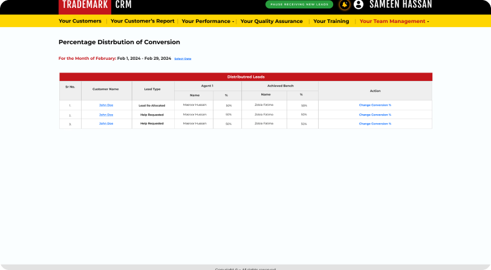
Task: Go to Your Customer's Report
Action: 142,21
